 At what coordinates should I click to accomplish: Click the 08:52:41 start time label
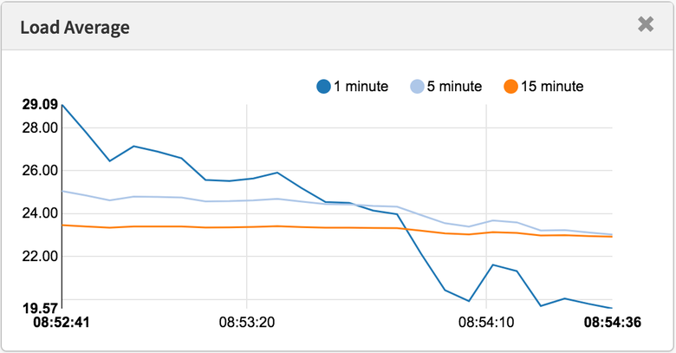pos(62,324)
